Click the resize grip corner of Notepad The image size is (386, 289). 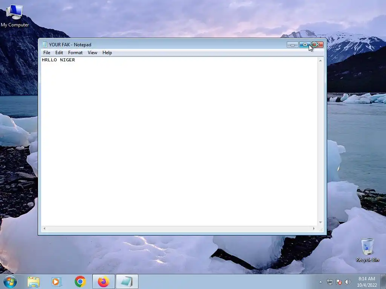(x=321, y=230)
